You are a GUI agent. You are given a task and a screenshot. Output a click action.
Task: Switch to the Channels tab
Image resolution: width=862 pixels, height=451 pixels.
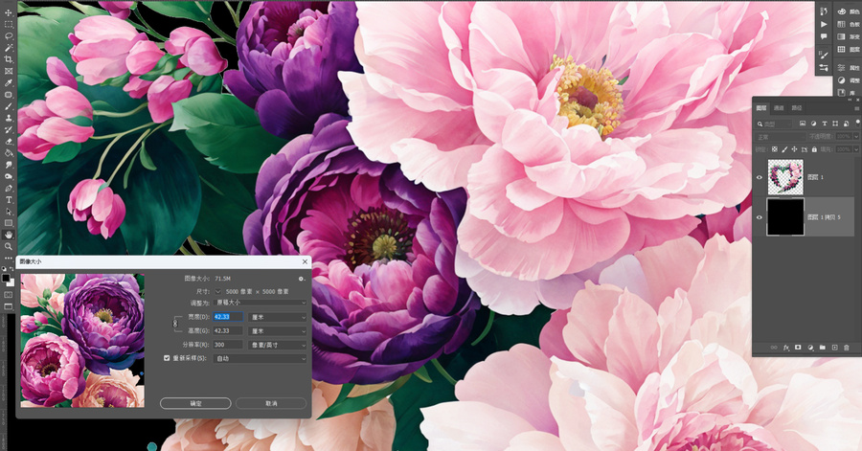[x=779, y=108]
